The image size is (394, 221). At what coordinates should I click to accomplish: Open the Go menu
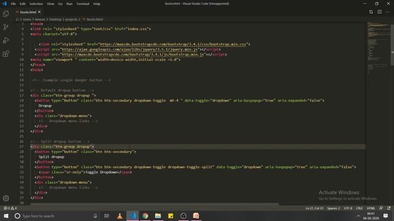point(60,4)
